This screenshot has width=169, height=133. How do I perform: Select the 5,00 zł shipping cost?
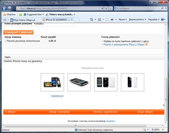tap(52, 41)
